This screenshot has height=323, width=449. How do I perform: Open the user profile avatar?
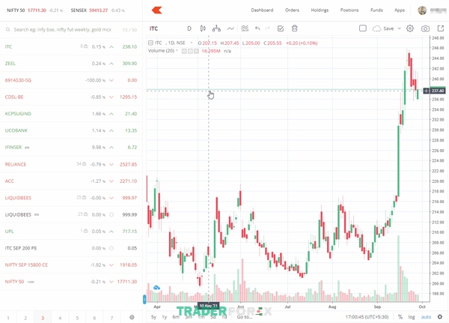[x=422, y=10]
